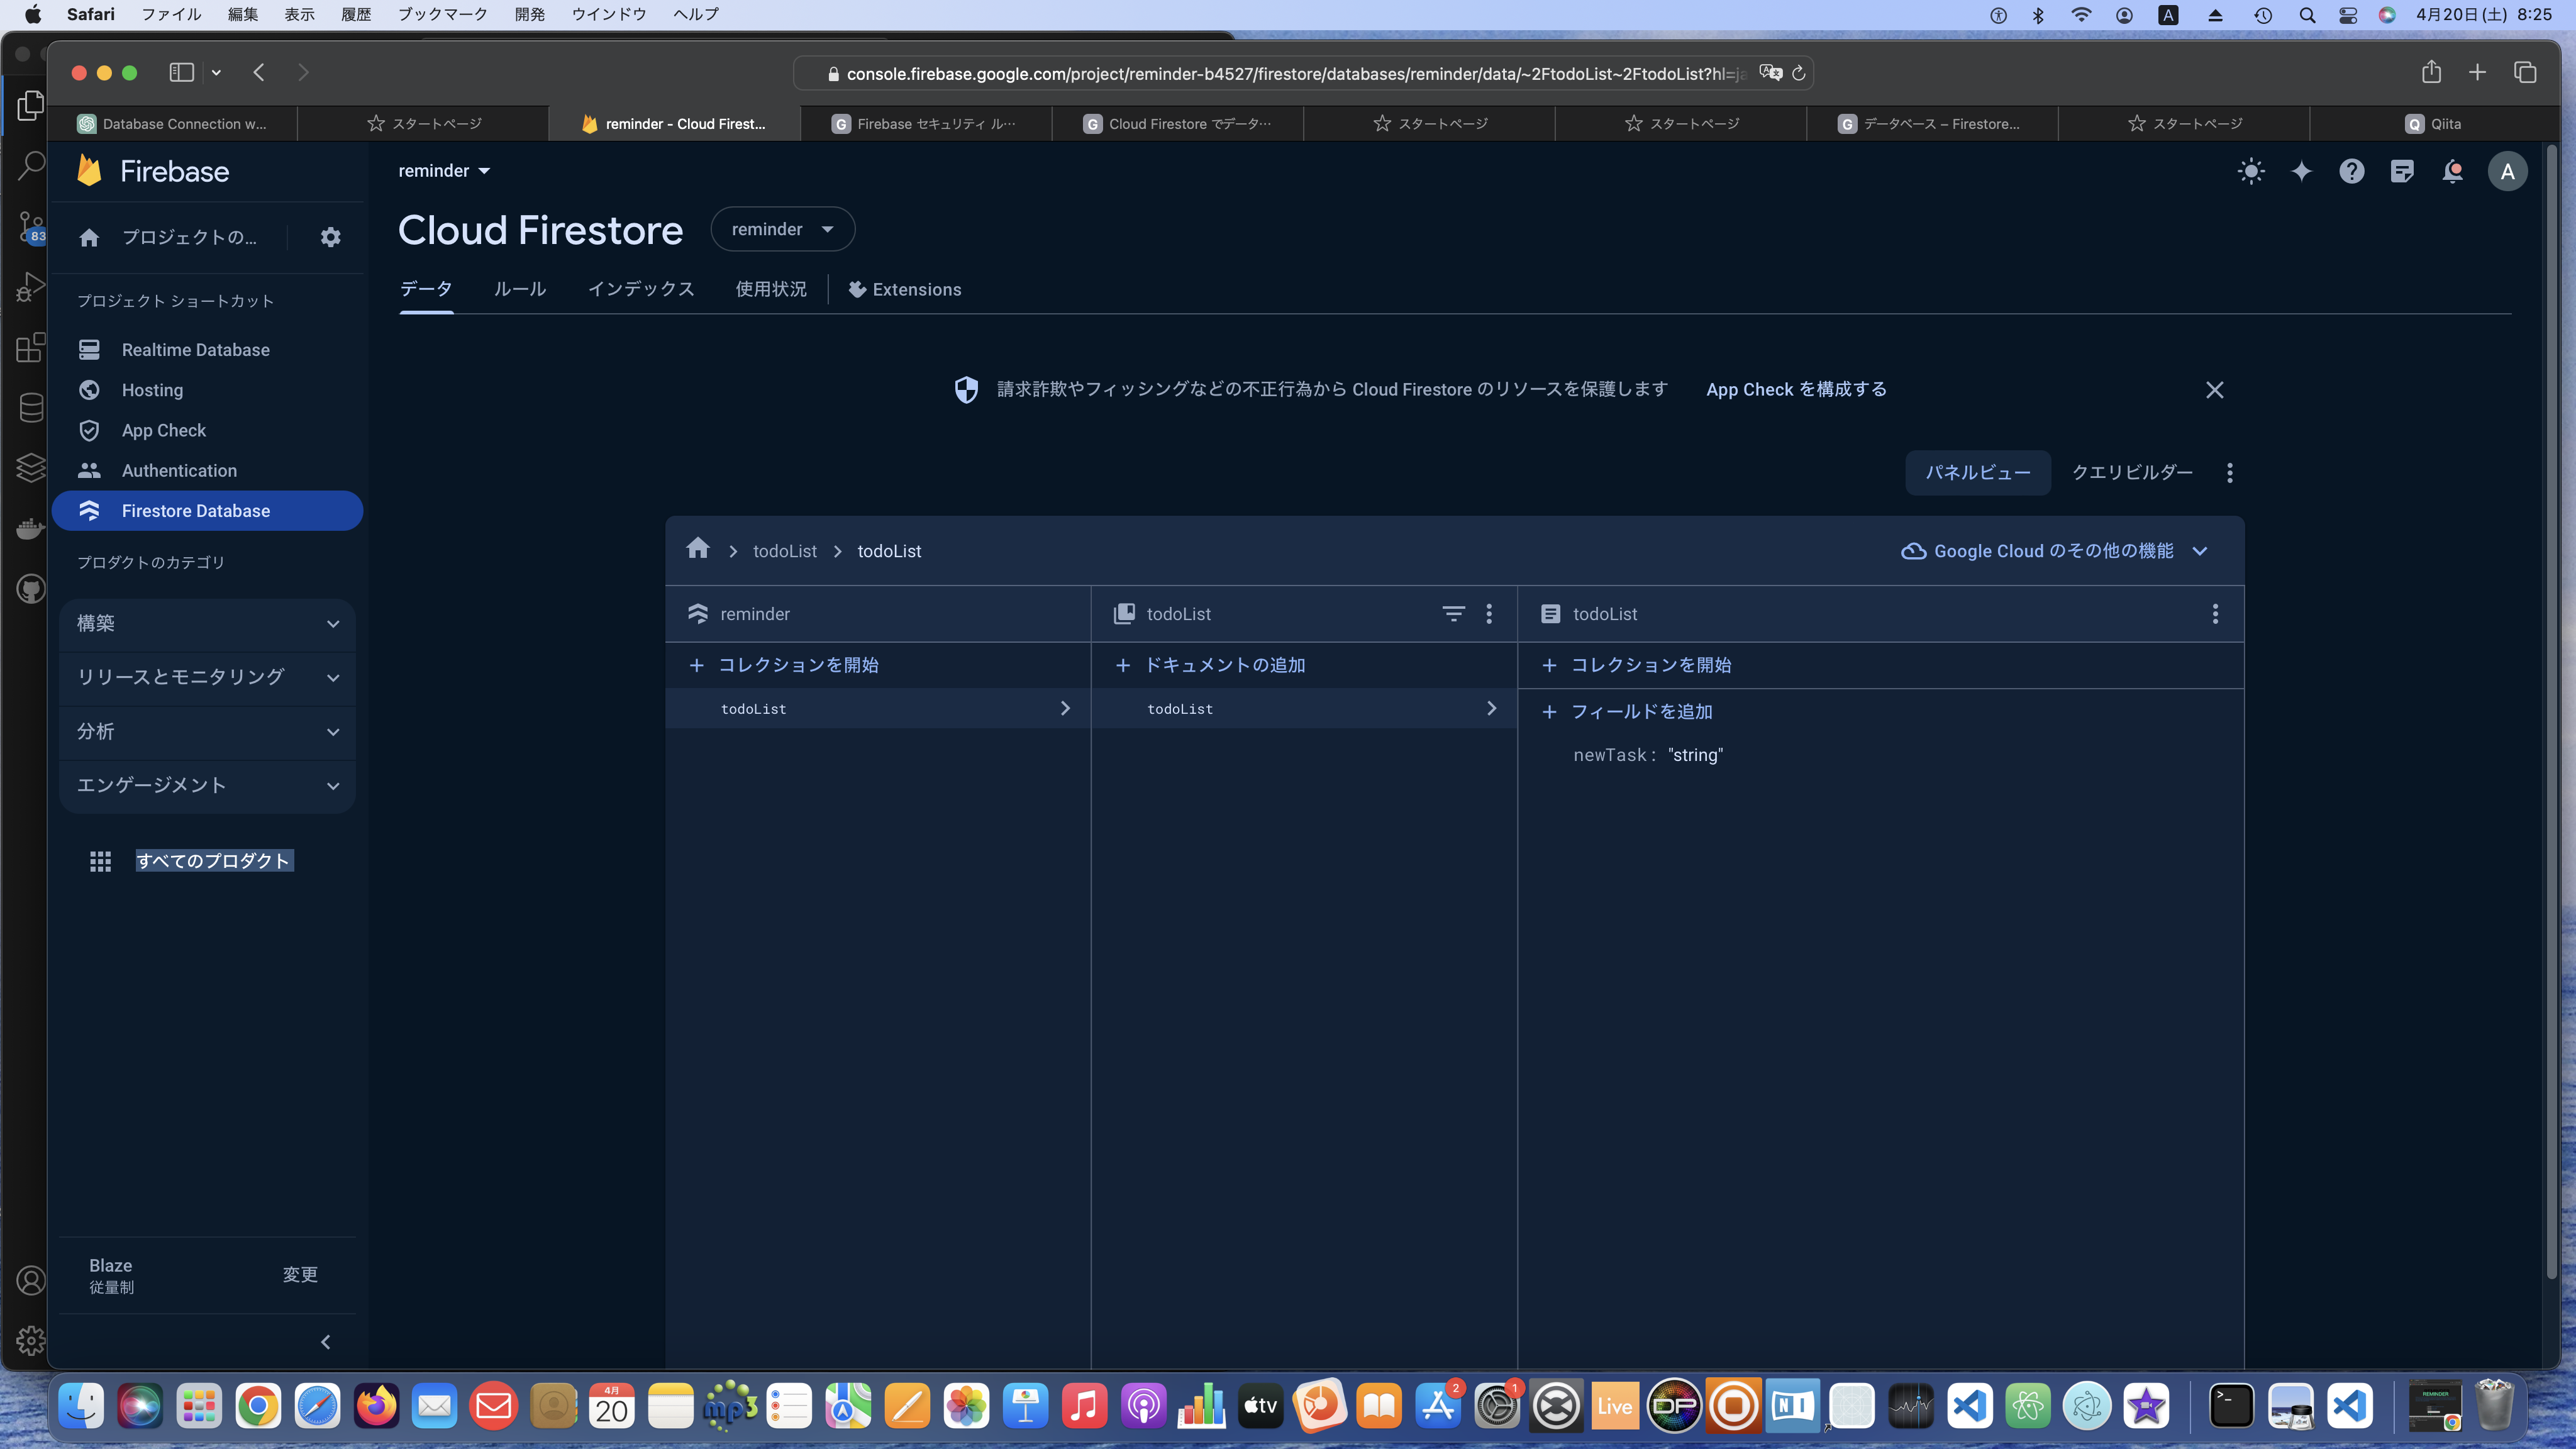
Task: Open the release notes icon in header
Action: tap(2402, 171)
